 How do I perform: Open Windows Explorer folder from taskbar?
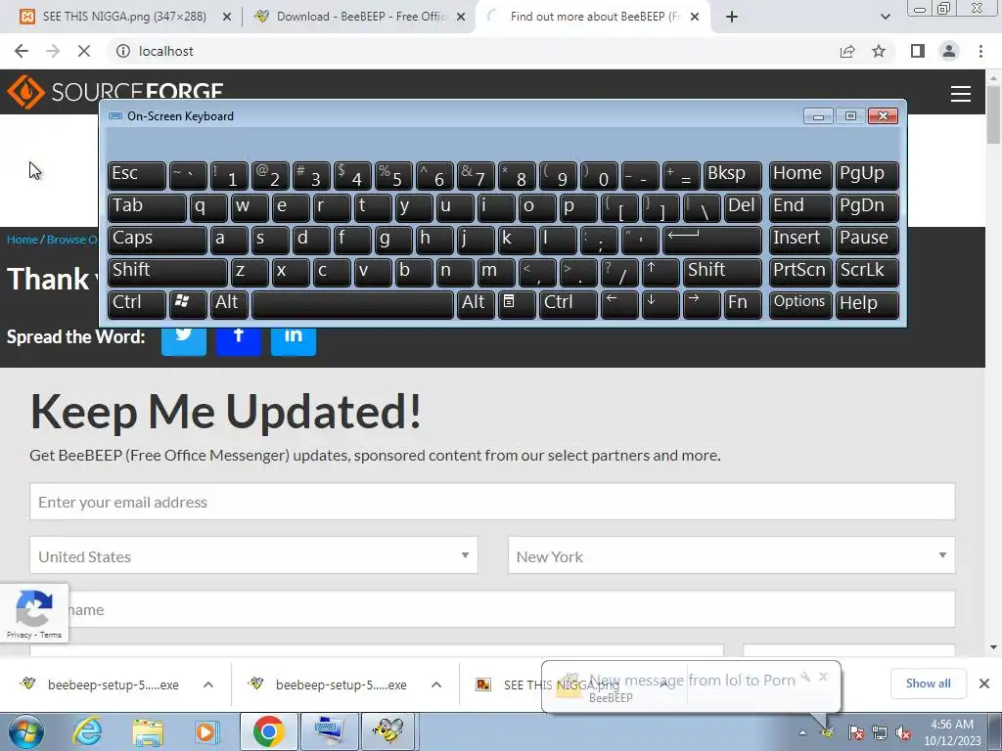(x=148, y=731)
